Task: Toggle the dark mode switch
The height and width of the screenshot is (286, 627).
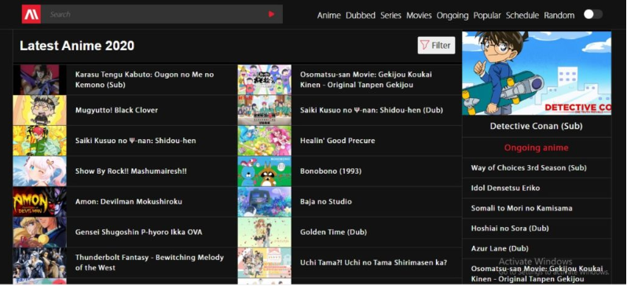Action: coord(593,14)
